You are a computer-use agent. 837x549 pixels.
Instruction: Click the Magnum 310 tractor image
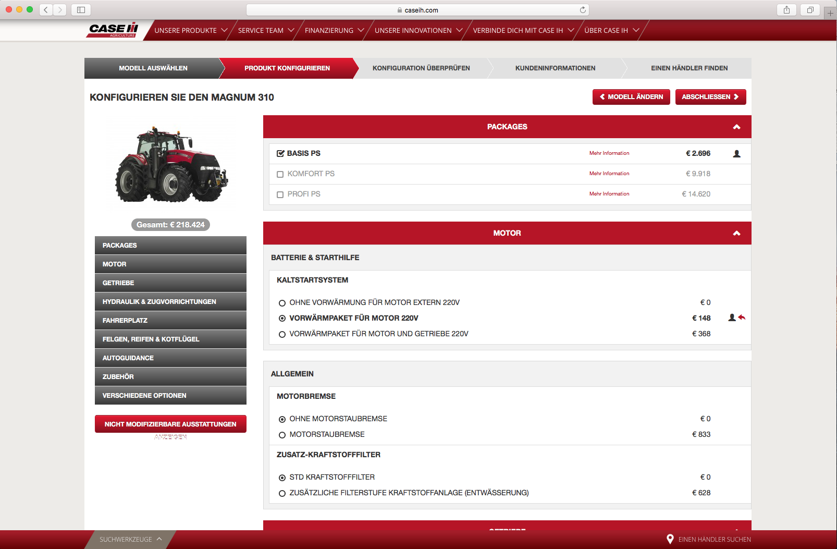(x=171, y=164)
